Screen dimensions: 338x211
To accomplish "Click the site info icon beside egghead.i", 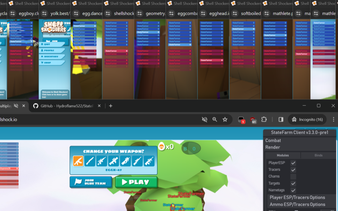I will (x=203, y=14).
